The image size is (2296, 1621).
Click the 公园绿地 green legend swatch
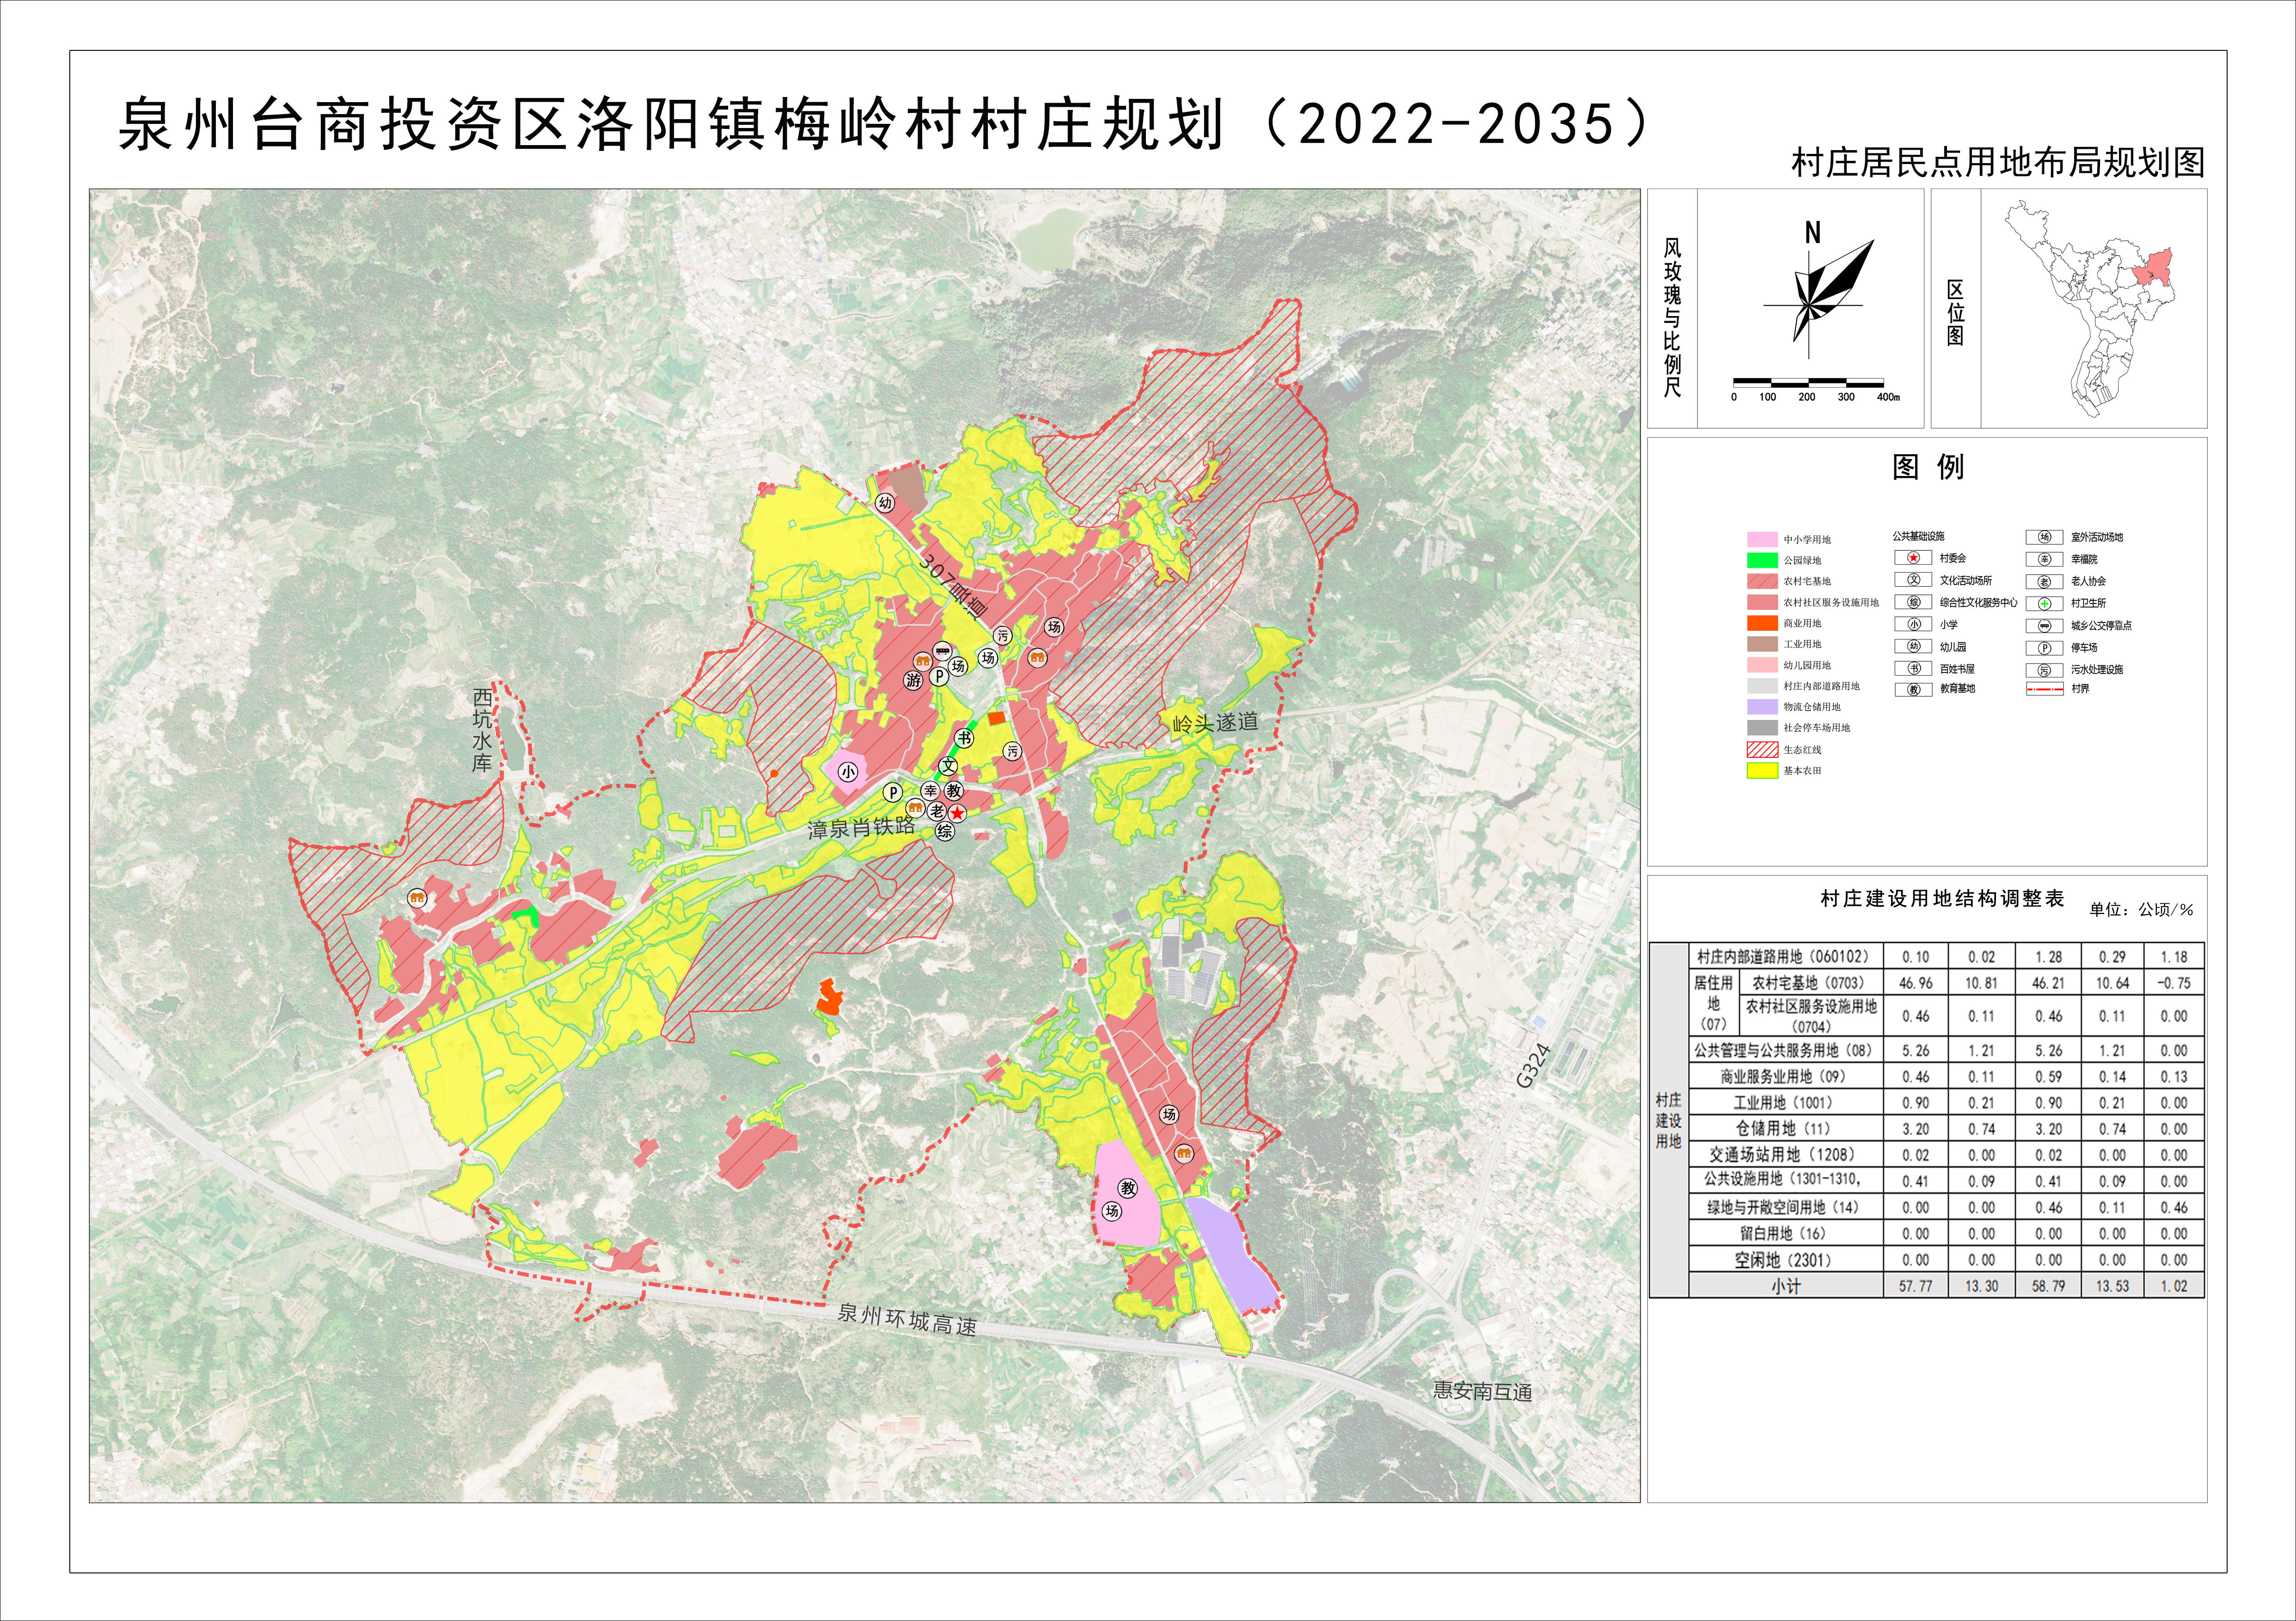(1762, 561)
